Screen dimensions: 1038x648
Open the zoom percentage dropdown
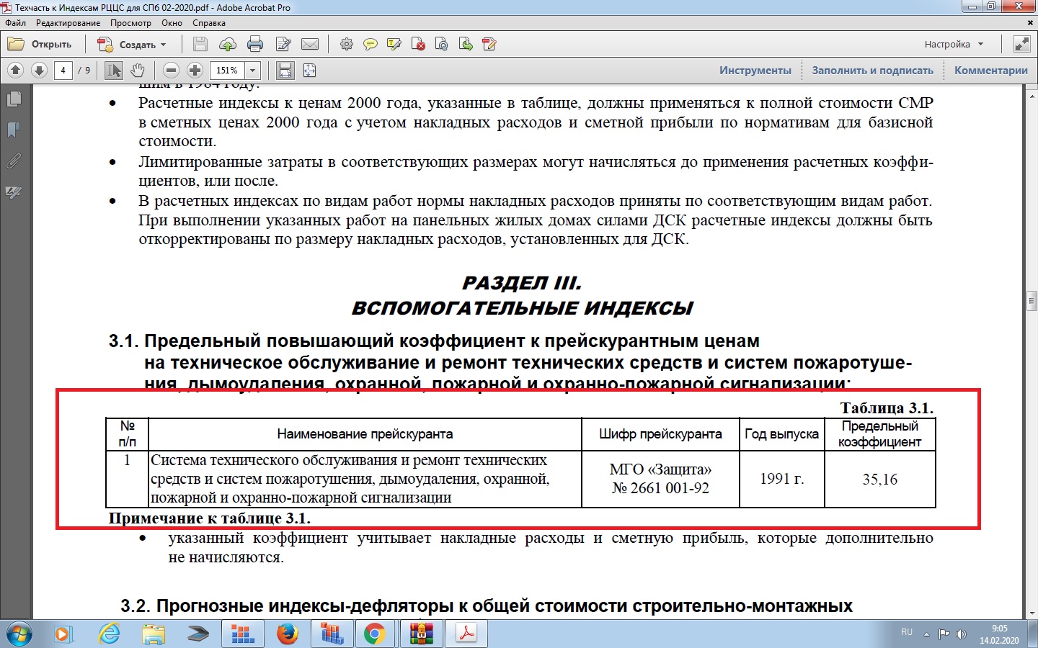[x=252, y=71]
